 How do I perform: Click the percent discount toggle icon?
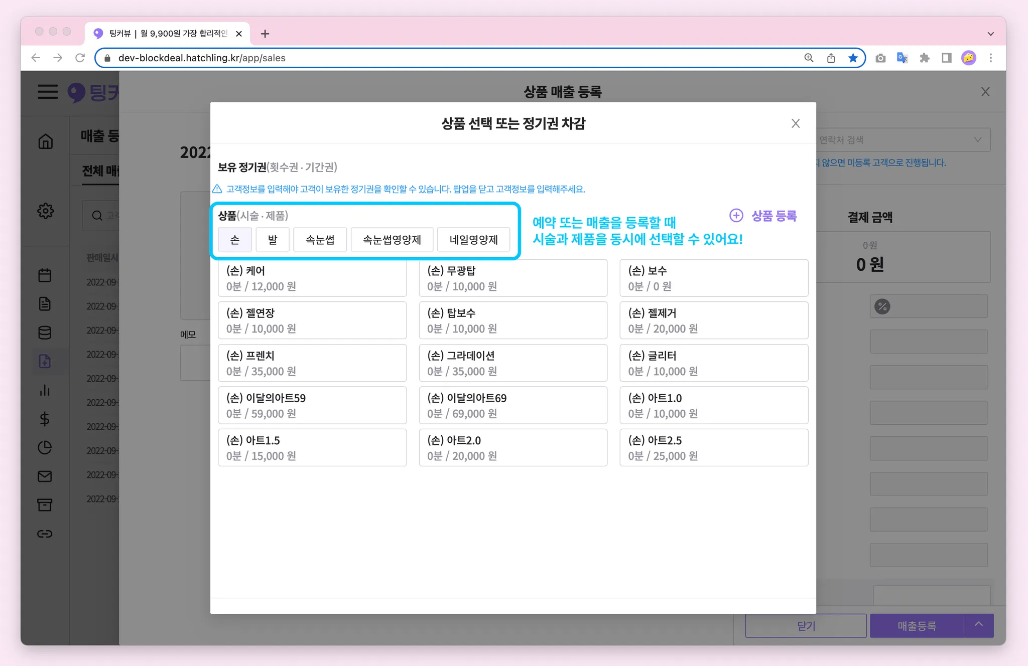[x=882, y=306]
